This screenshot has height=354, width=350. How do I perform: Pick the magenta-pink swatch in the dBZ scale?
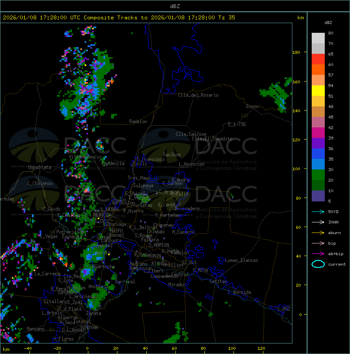[x=318, y=133]
